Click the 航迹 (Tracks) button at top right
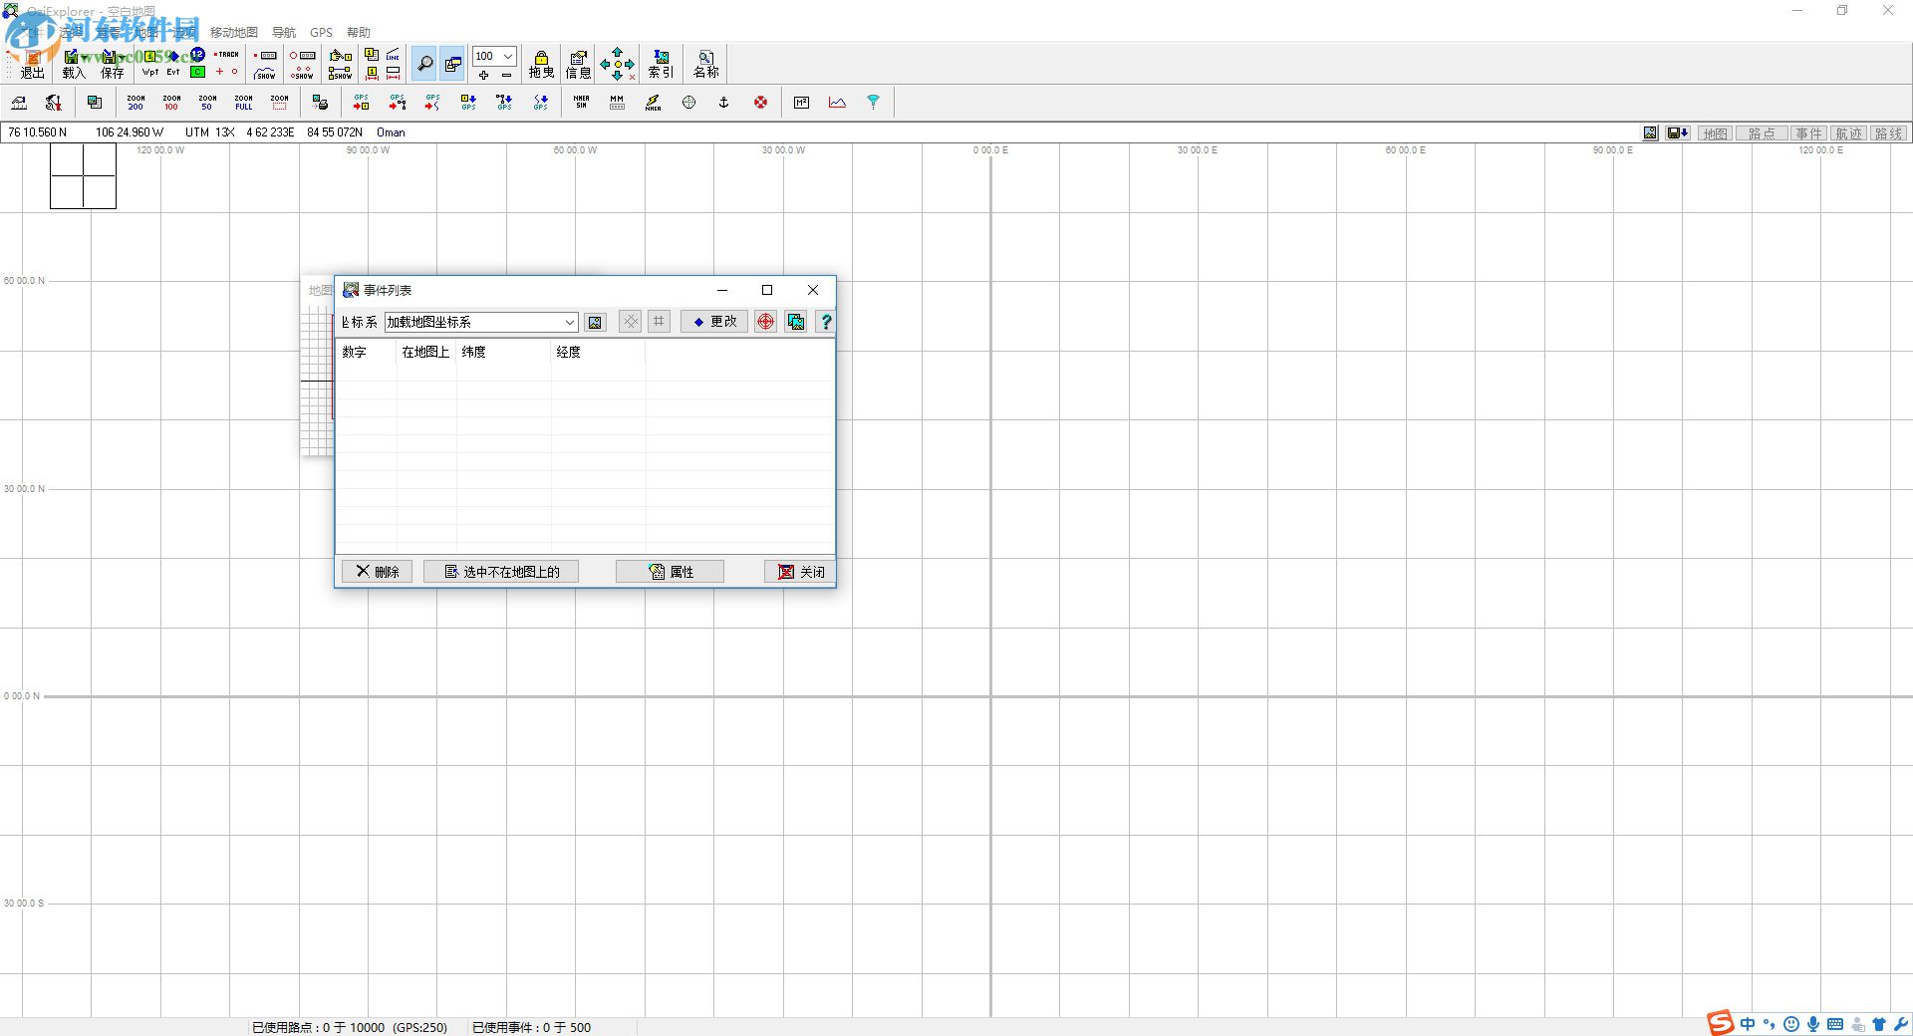The image size is (1913, 1036). click(1849, 133)
